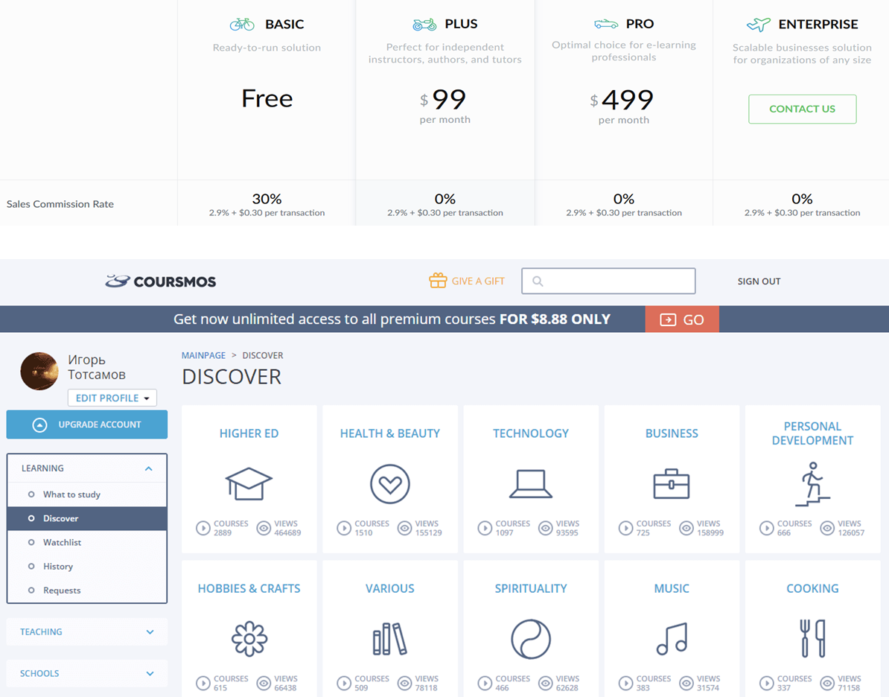Screen dimensions: 889x697
Task: Click the Business briefcase icon
Action: click(672, 484)
